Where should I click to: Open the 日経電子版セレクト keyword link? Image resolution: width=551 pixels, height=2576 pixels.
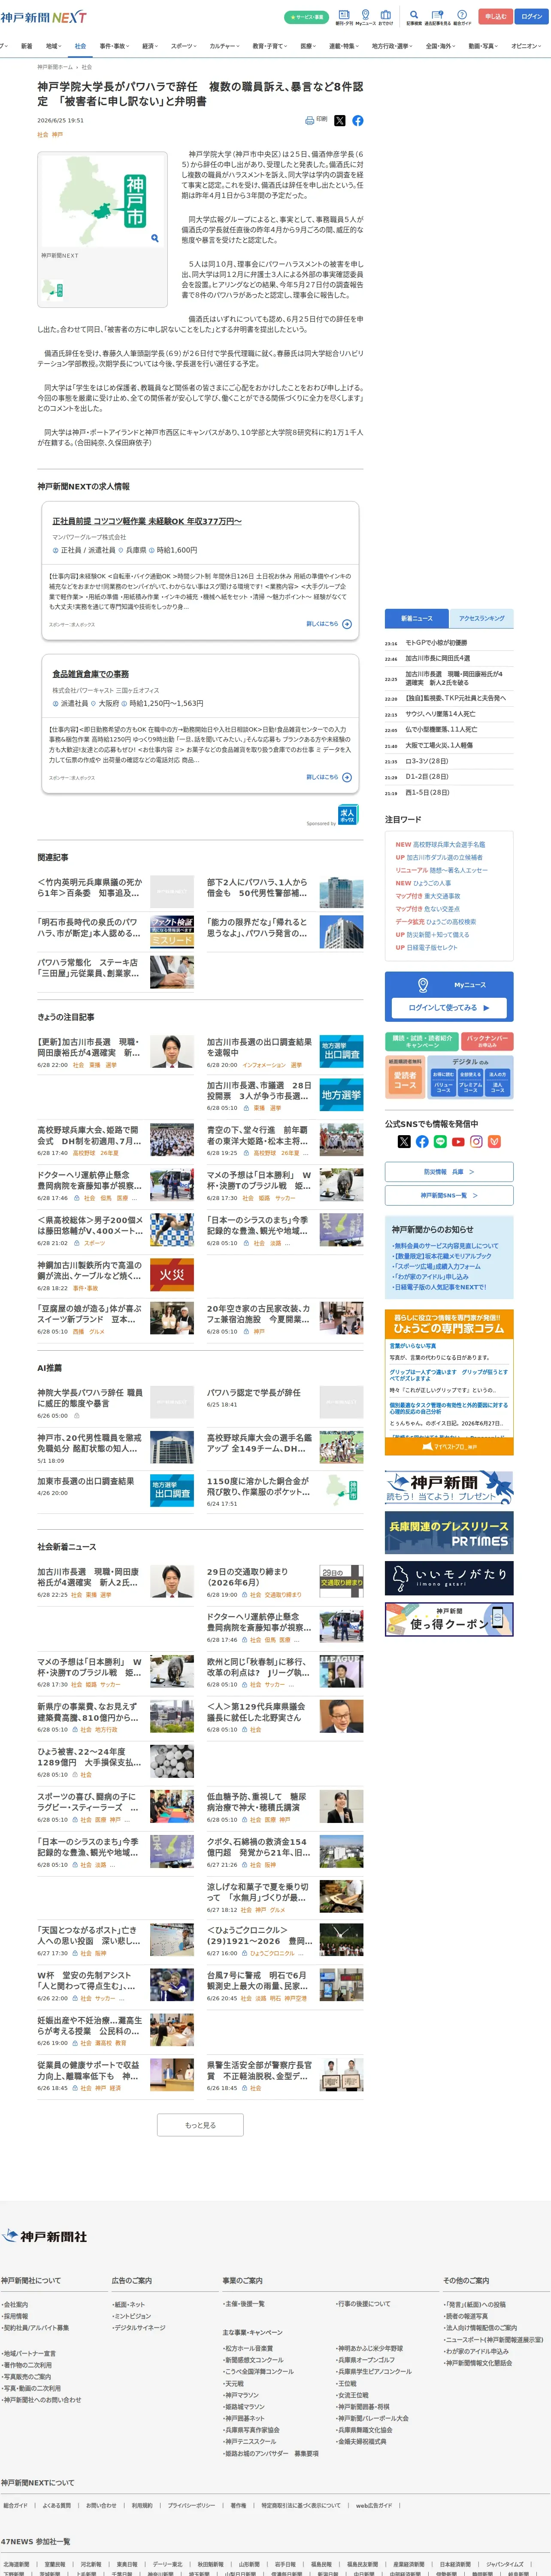tap(432, 947)
